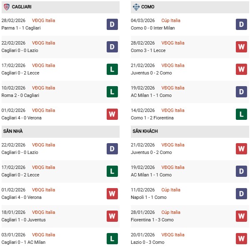Image resolution: width=250 pixels, height=248 pixels.
Task: Open the Cagliari 0 - 1 AC Milan match
Action: tap(23, 242)
